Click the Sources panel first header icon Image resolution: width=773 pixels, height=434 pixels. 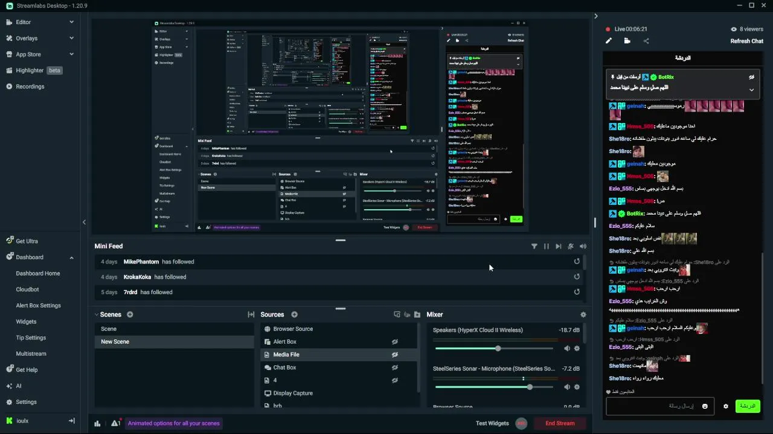397,315
